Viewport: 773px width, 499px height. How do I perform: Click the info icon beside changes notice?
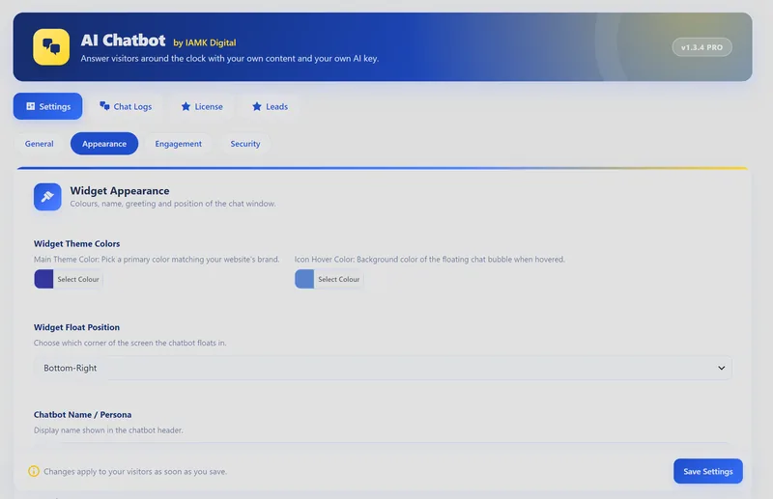(34, 471)
